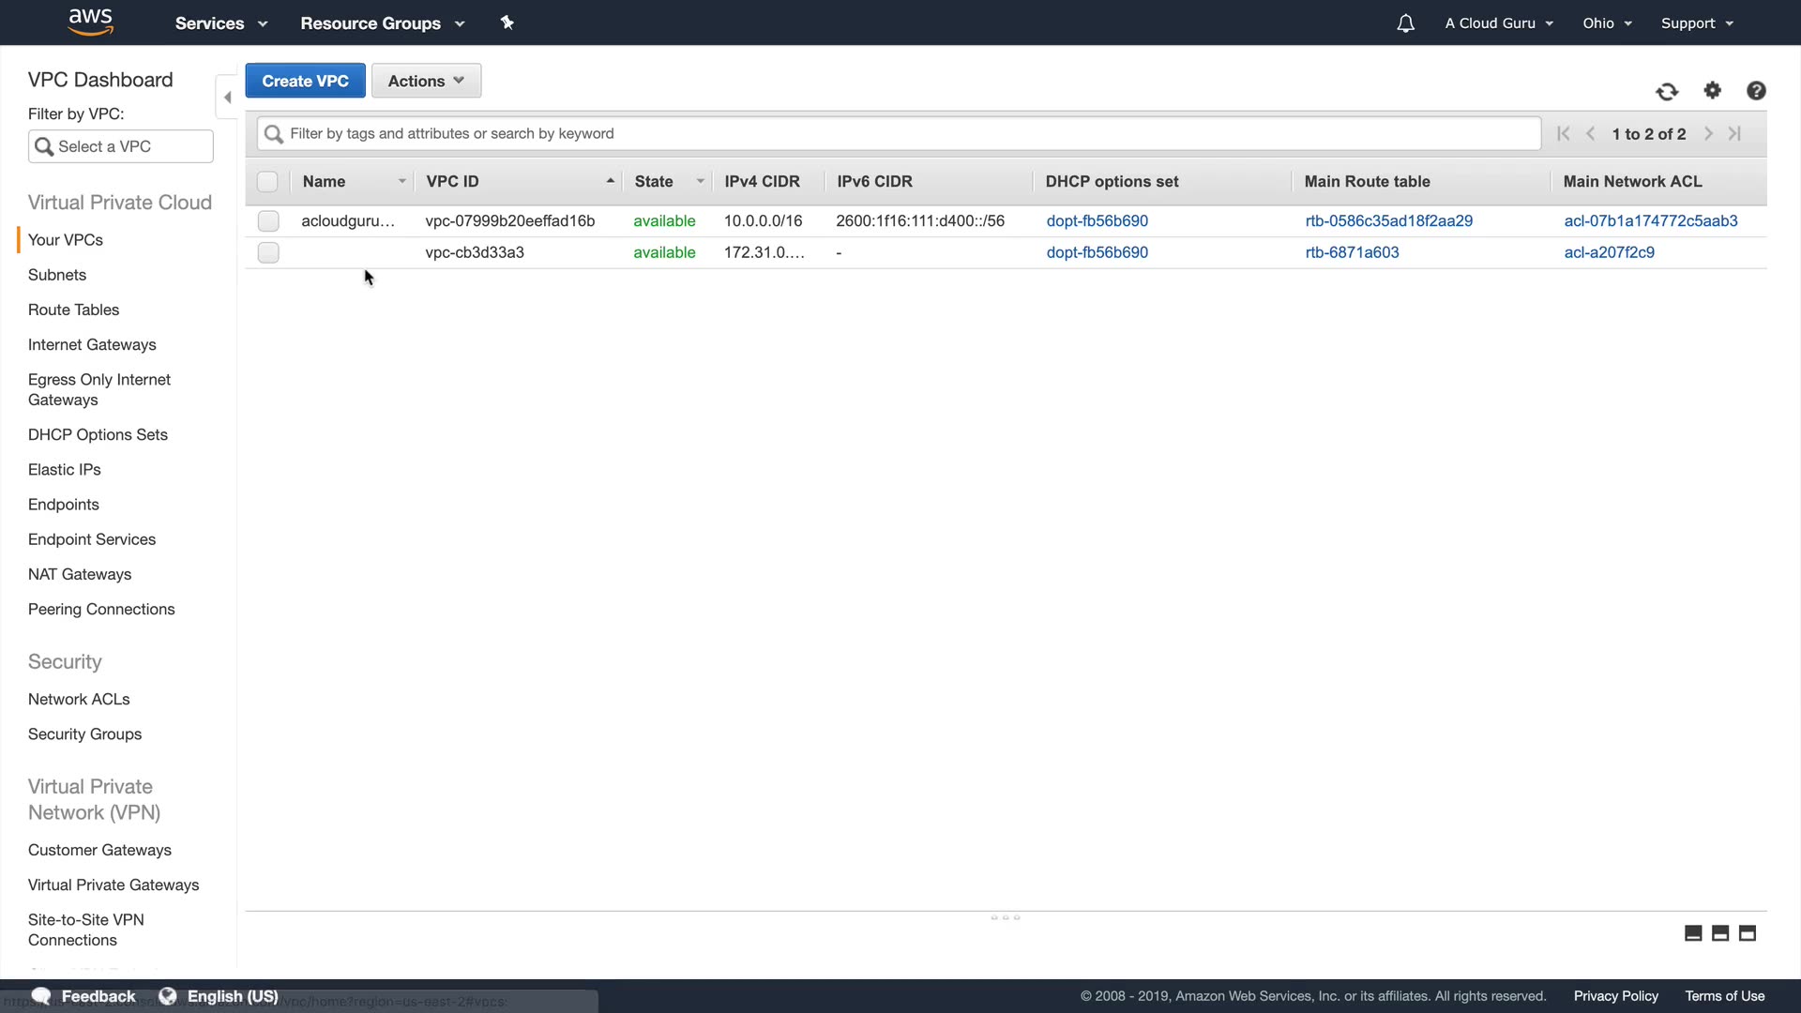Maximize the bottom details pane icon

coord(1747,932)
